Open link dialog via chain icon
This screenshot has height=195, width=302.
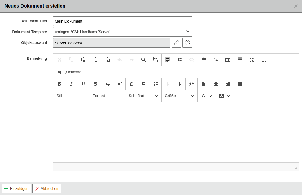tap(179, 60)
